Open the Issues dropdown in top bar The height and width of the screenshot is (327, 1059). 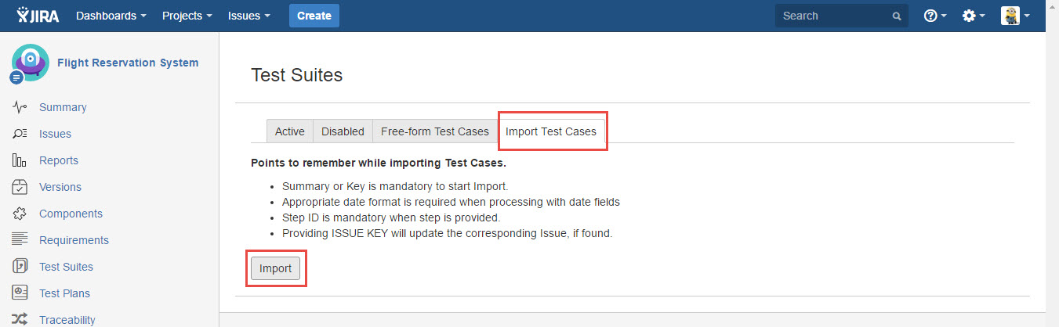click(249, 16)
